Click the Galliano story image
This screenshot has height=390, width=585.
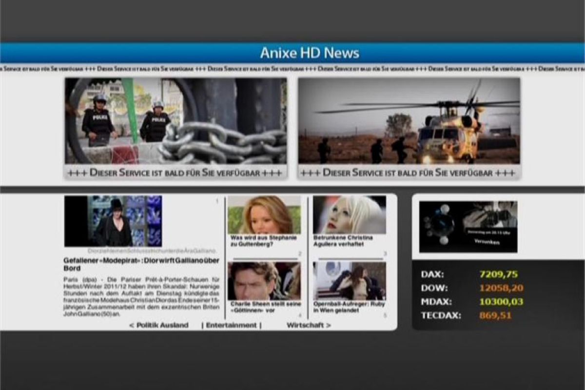coord(113,221)
